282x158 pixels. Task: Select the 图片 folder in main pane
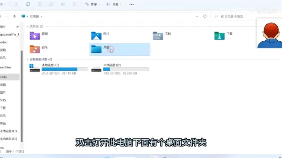120,36
